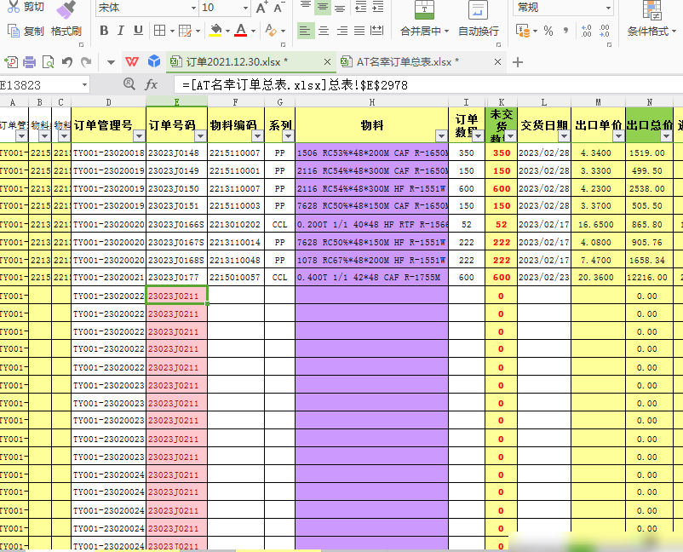The image size is (683, 552).
Task: Increase font size with A+ icon
Action: [x=261, y=8]
